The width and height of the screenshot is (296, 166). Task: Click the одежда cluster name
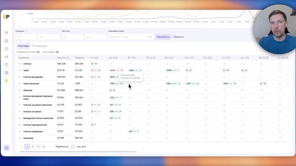coord(28,90)
